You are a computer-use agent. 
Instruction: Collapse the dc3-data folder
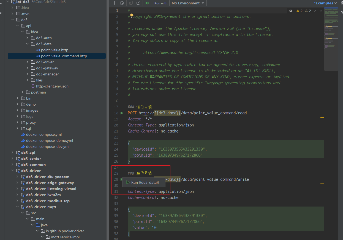tap(28, 44)
